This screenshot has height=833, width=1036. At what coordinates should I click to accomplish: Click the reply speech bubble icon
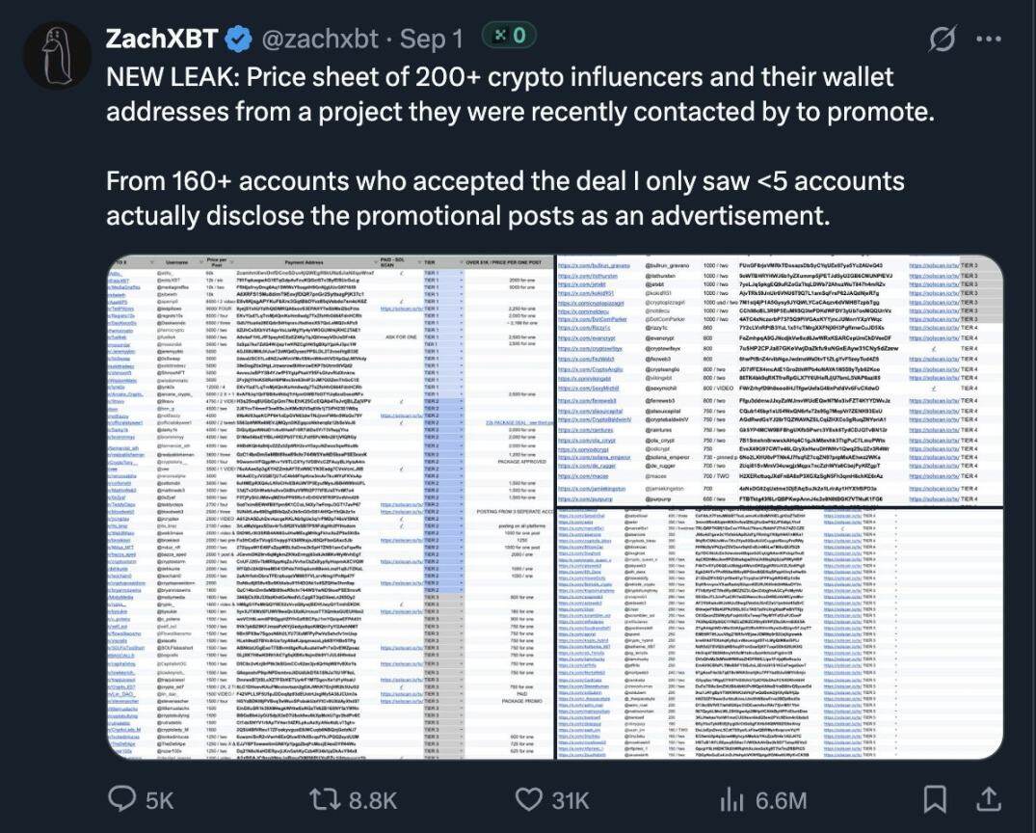click(122, 799)
